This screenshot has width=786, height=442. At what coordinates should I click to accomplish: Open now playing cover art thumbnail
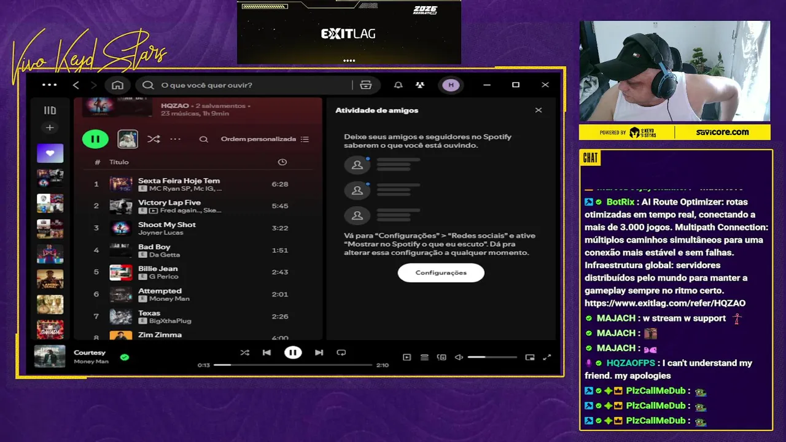50,357
